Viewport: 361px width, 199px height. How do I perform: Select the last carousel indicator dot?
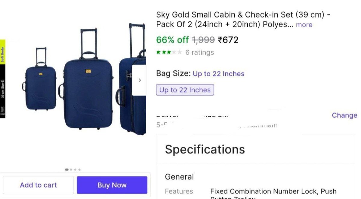tap(79, 170)
